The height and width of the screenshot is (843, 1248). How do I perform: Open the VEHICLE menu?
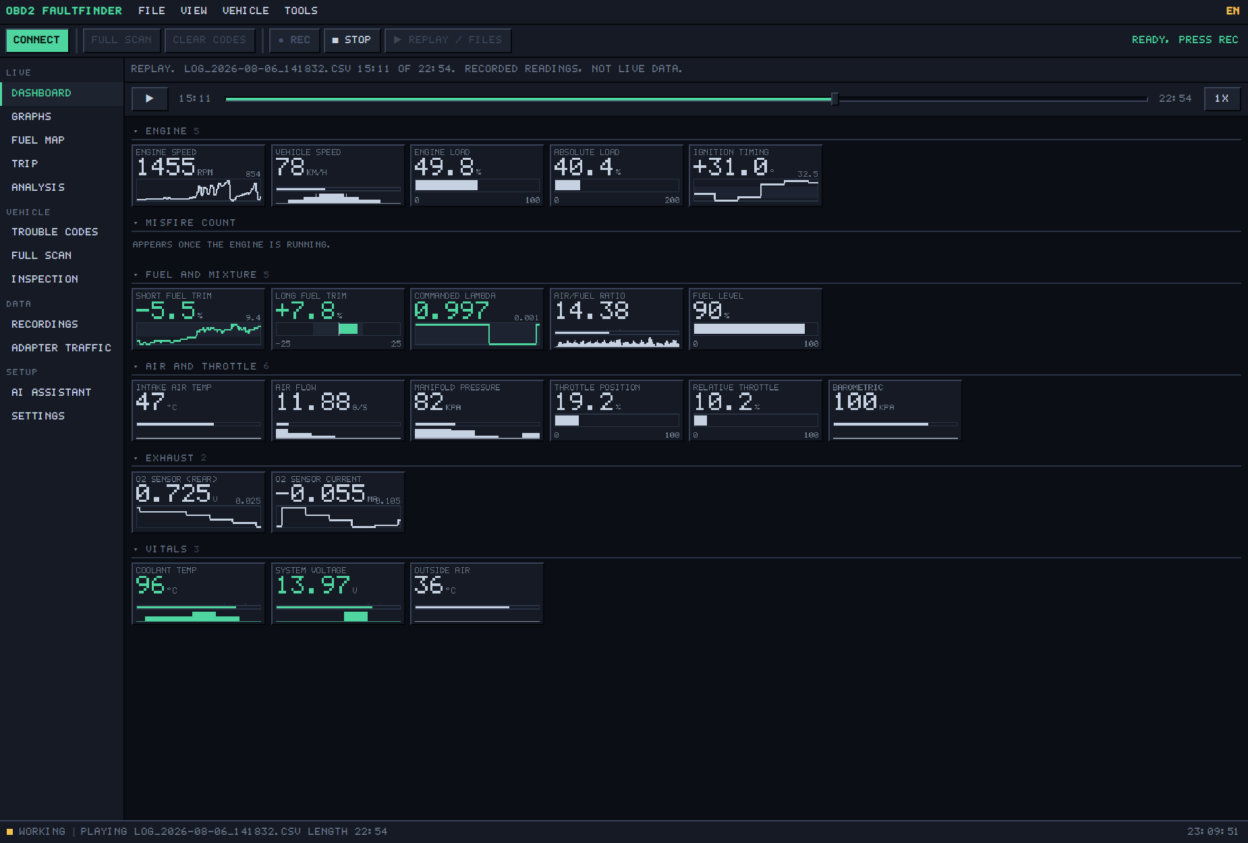[246, 11]
